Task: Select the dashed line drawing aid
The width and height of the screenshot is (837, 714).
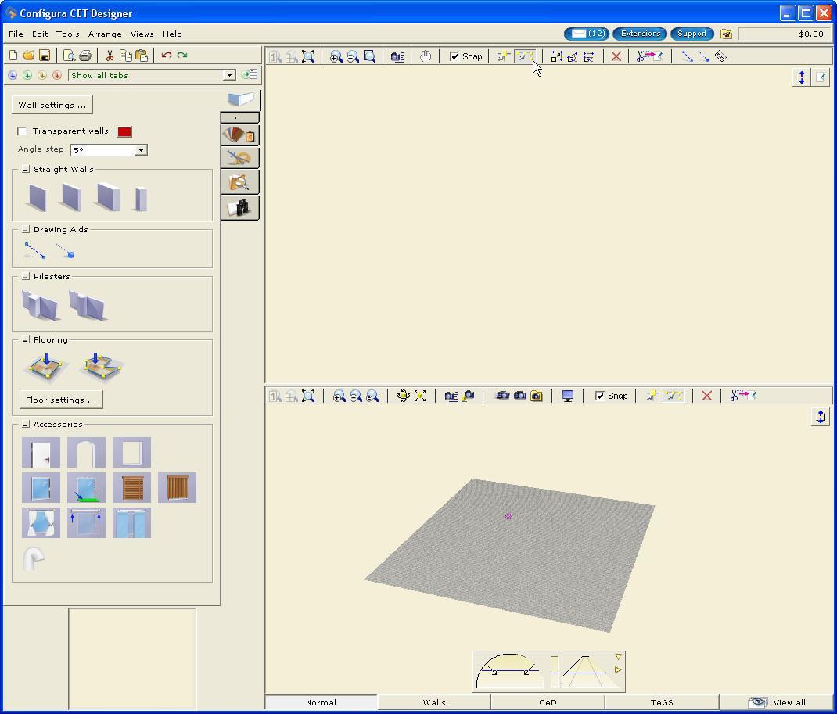Action: (x=35, y=251)
